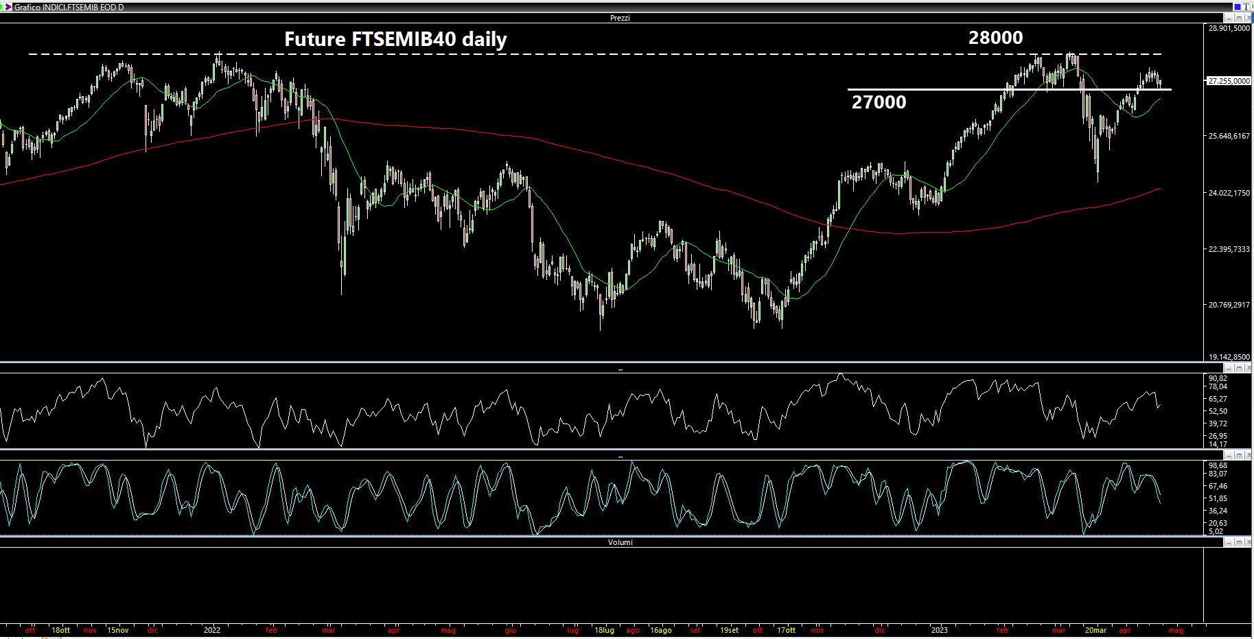1254x639 pixels.
Task: Click the blue color square icon
Action: pos(1237,7)
